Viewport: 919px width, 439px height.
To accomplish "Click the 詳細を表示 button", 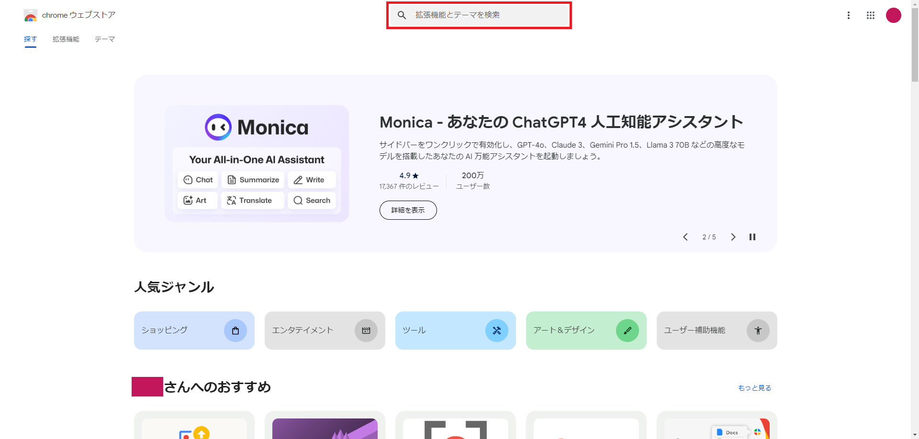I will 408,210.
